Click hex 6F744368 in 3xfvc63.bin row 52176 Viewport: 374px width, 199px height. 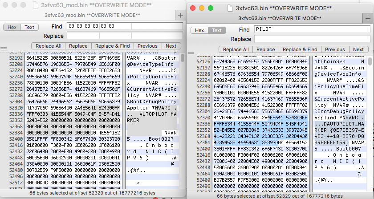point(225,61)
